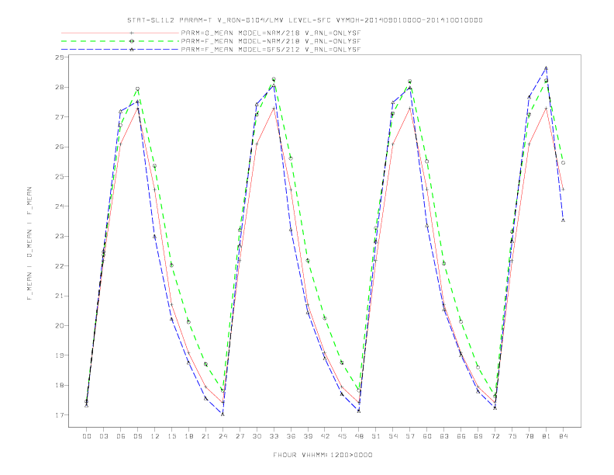Screen dimensions: 614x475
Task: Click y-axis tick label 23
Action: 60,236
